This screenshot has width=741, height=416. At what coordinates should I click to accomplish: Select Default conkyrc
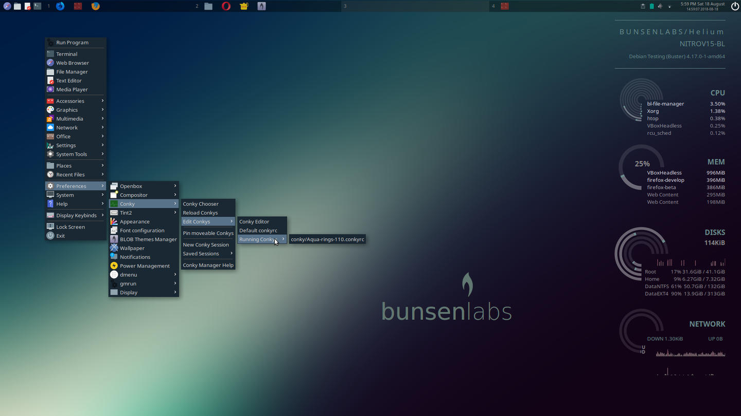click(x=262, y=231)
